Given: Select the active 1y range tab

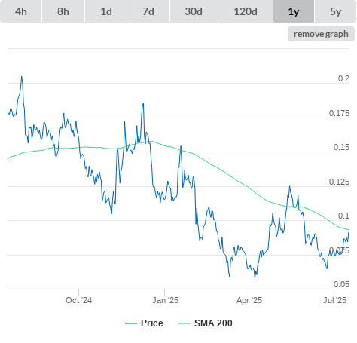Looking at the screenshot, I should click(294, 11).
